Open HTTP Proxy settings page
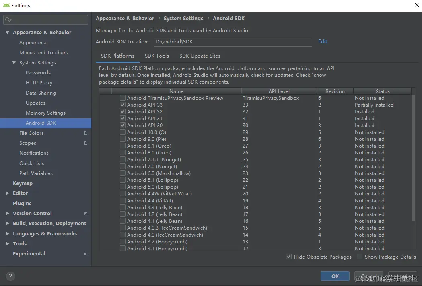 [39, 82]
